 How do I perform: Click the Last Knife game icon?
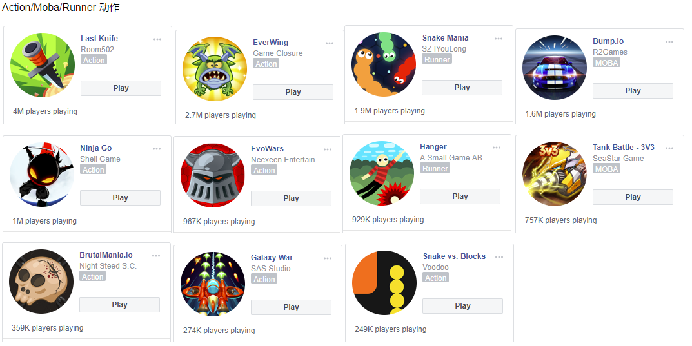[43, 65]
